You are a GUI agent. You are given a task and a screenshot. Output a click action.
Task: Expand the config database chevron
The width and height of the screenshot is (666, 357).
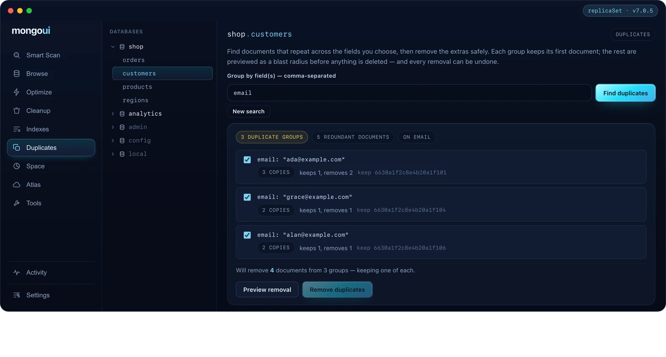click(x=113, y=141)
